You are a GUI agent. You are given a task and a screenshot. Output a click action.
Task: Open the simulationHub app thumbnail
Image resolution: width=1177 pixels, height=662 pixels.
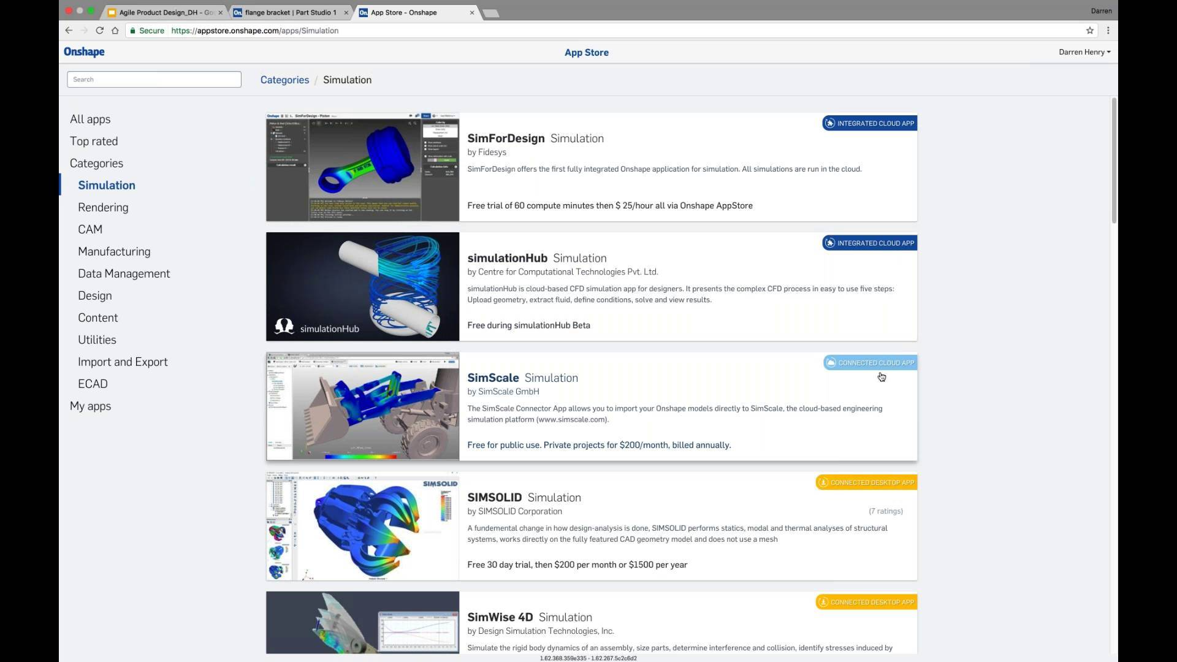coord(362,286)
